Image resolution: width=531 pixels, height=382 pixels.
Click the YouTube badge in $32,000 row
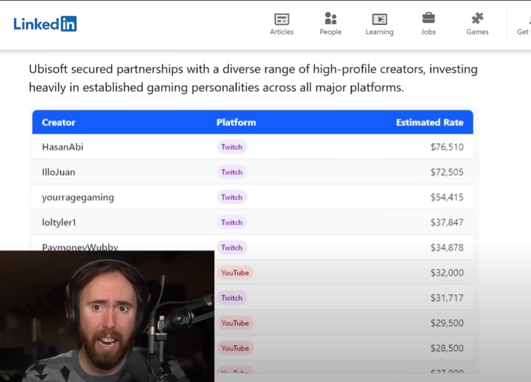point(235,273)
